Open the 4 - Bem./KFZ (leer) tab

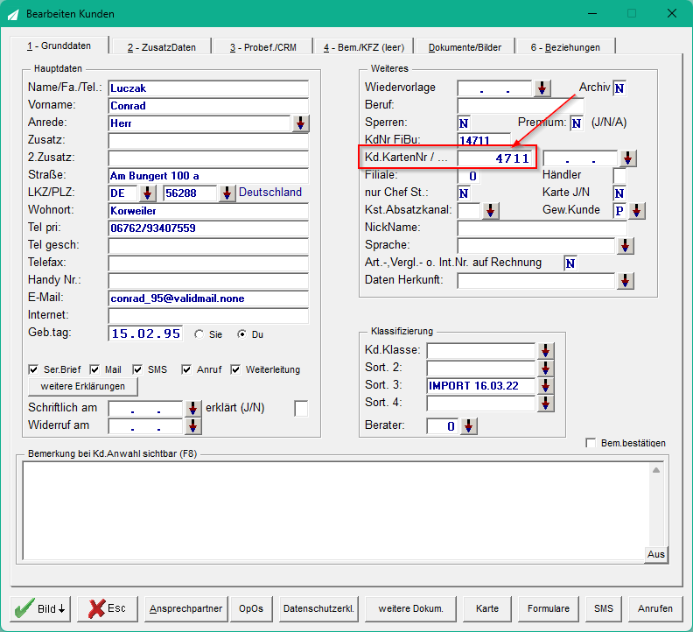(364, 47)
